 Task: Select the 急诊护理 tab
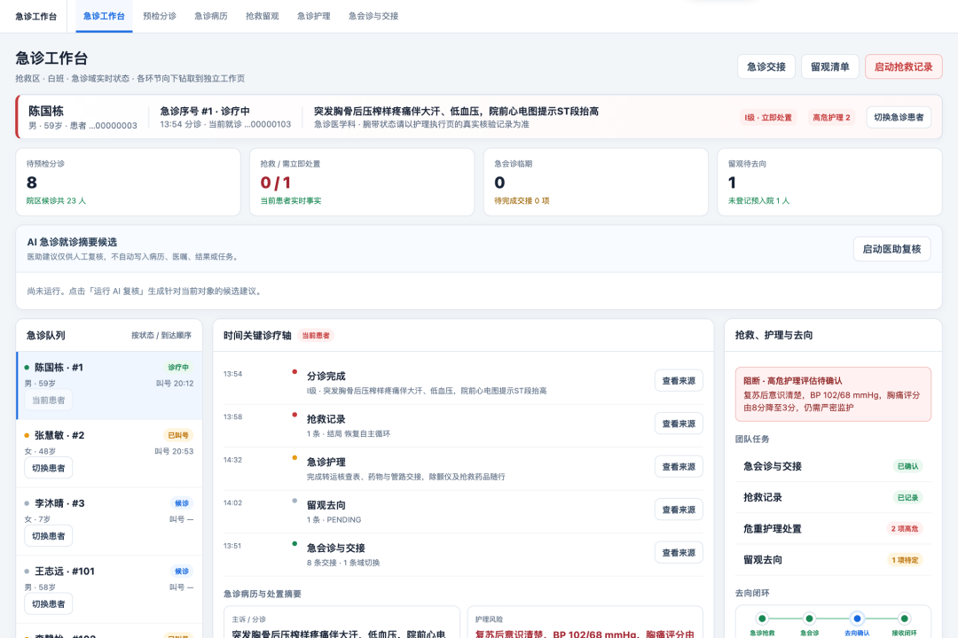(313, 16)
